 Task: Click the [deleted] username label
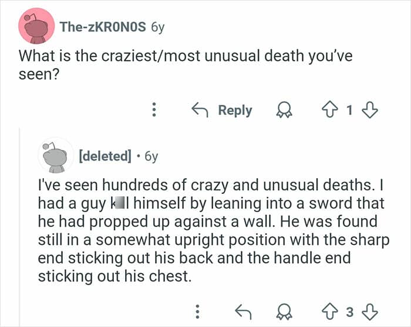[105, 156]
